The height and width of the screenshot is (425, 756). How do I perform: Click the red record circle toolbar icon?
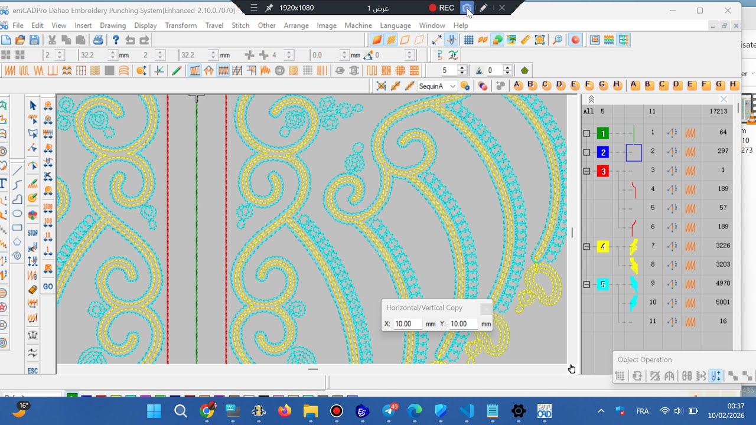click(x=575, y=40)
